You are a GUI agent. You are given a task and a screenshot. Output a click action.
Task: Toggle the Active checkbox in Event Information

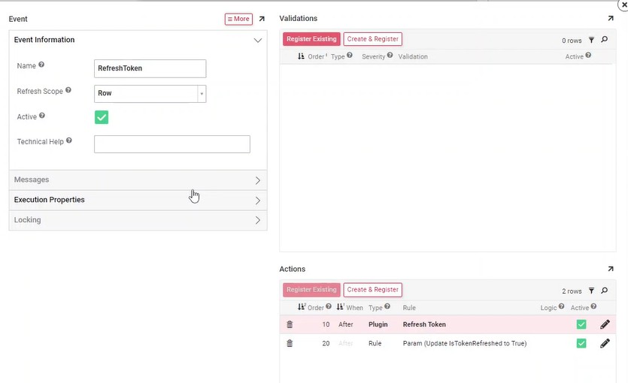(102, 117)
